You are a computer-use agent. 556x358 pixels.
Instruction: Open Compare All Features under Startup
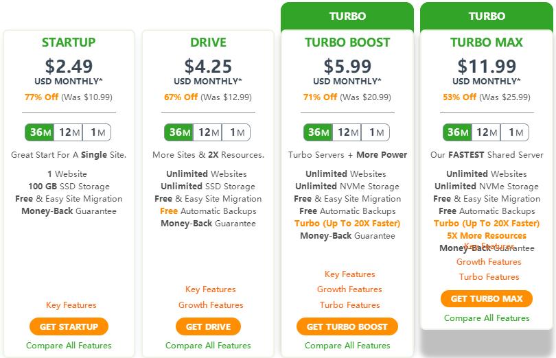(x=69, y=346)
